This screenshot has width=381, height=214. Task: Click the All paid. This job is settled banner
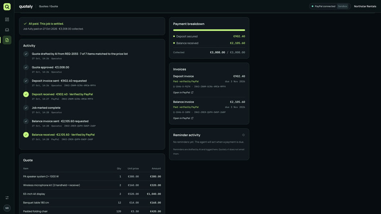click(x=92, y=26)
